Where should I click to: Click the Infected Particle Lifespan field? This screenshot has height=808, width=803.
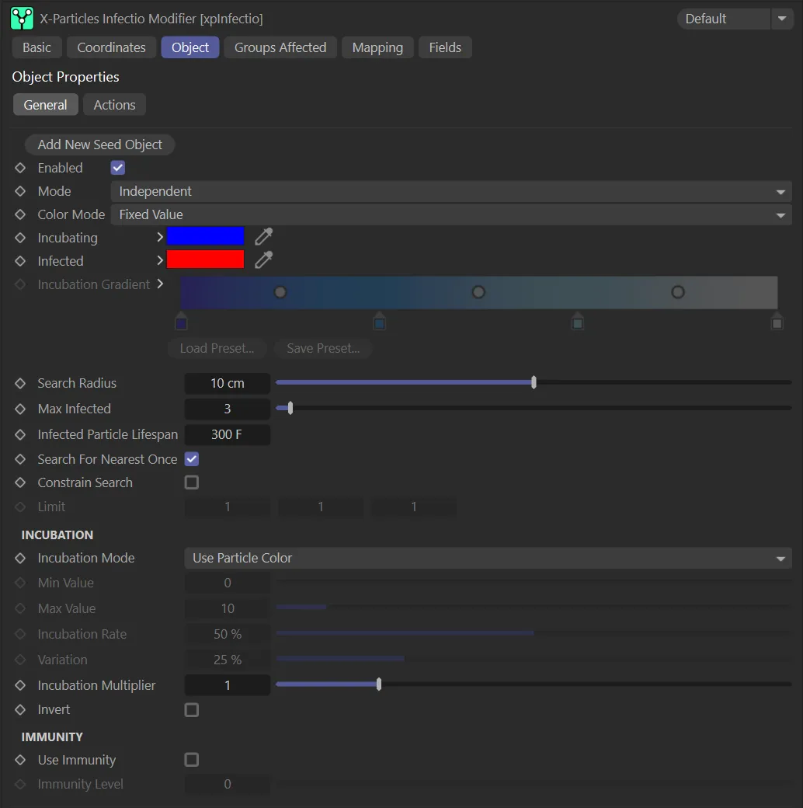pyautogui.click(x=227, y=434)
